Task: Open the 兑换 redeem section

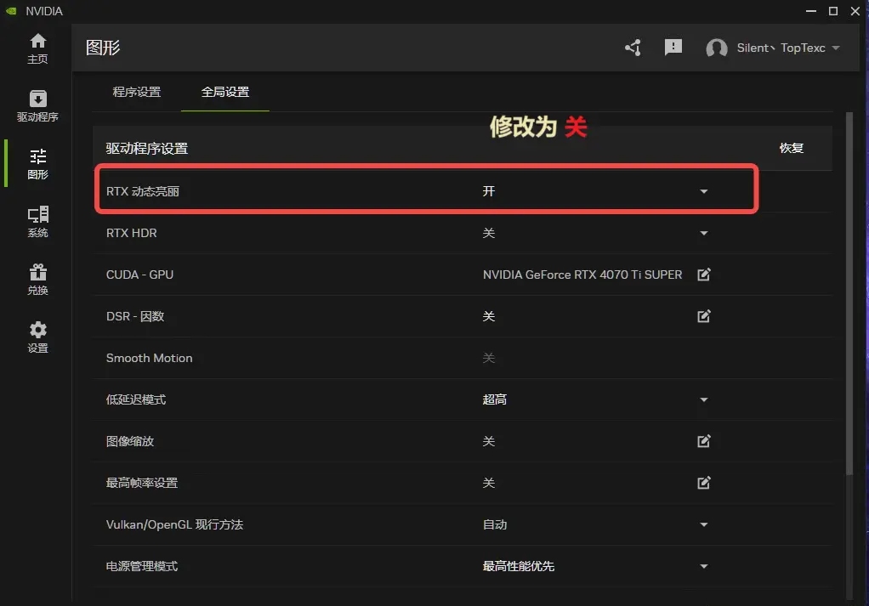Action: 37,280
